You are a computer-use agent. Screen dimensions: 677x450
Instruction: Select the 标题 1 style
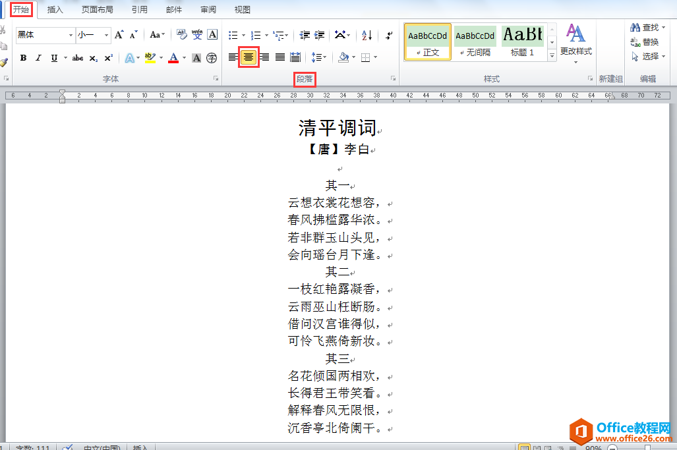(522, 42)
